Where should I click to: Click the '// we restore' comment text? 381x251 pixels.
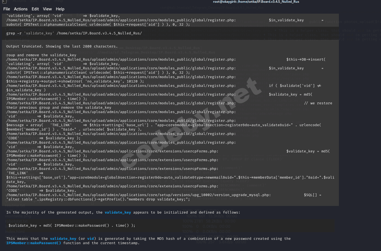tap(318, 103)
